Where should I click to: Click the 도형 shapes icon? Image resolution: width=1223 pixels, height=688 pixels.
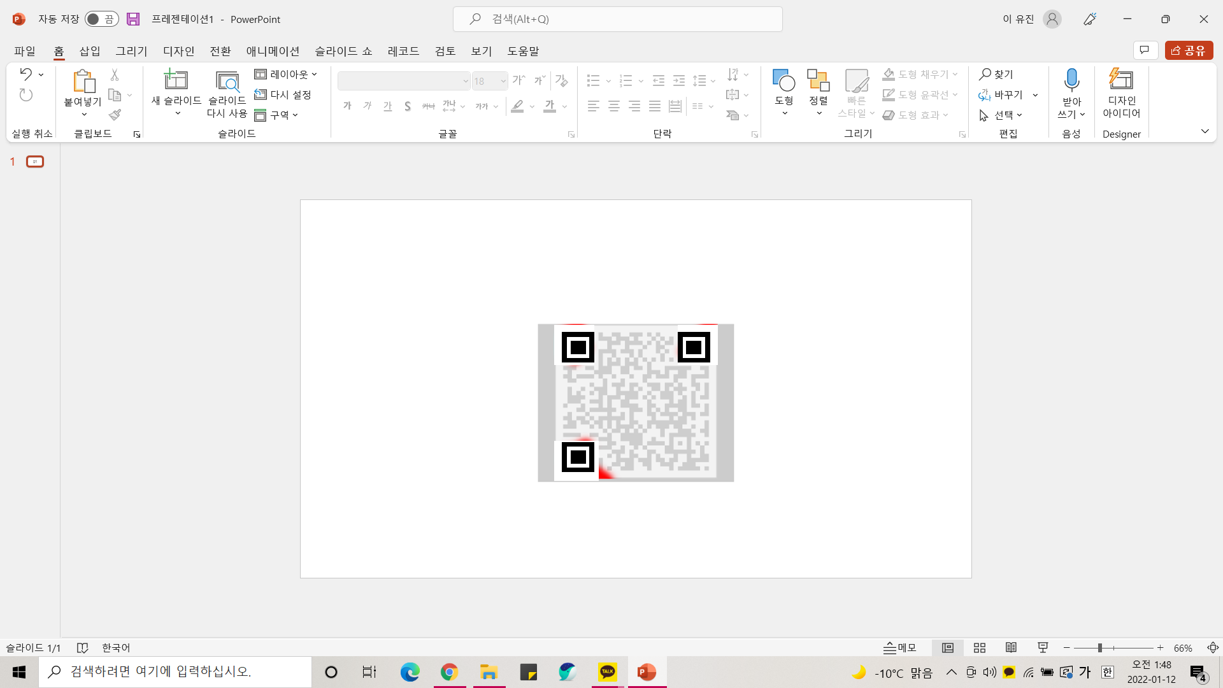[x=783, y=80]
